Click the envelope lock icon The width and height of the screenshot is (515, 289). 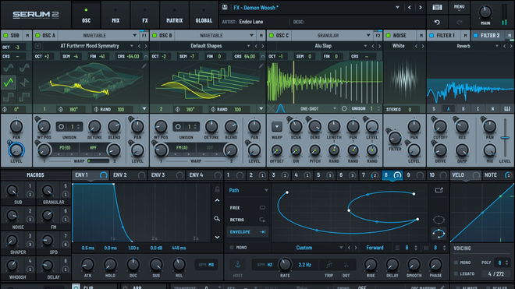pos(217,189)
